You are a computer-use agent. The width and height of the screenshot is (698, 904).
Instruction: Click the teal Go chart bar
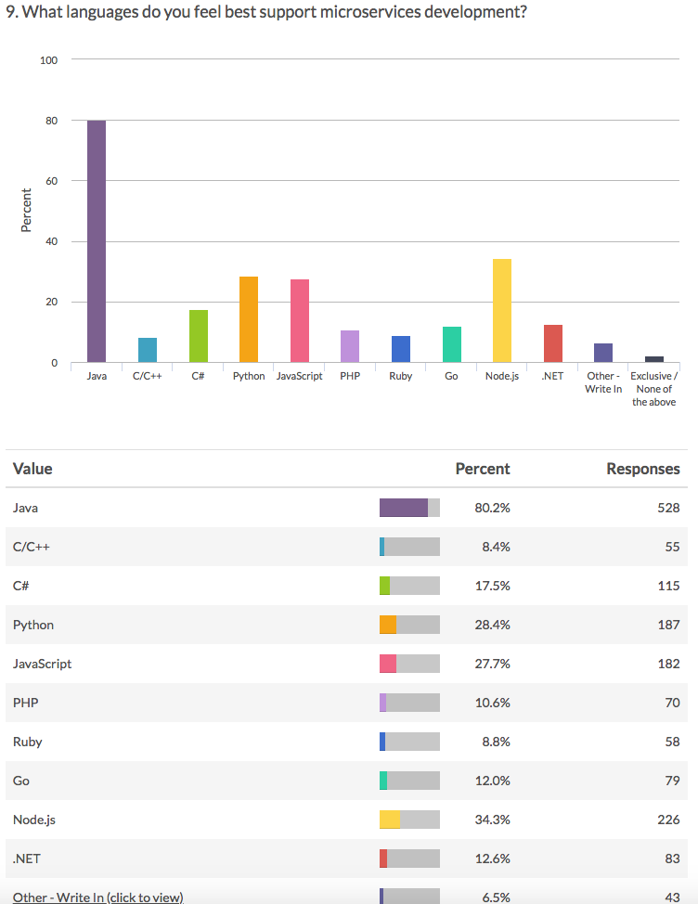click(451, 344)
